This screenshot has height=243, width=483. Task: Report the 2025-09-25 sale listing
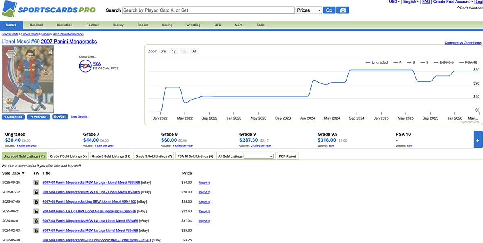click(x=204, y=183)
